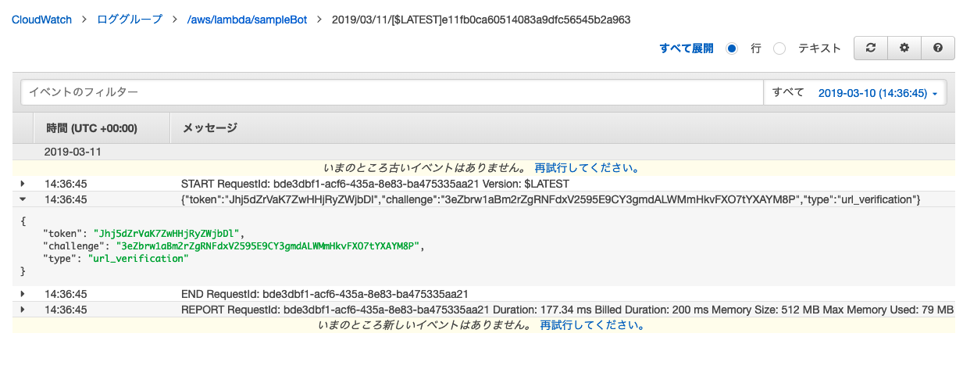
Task: Click the すべて展開 link
Action: [687, 48]
